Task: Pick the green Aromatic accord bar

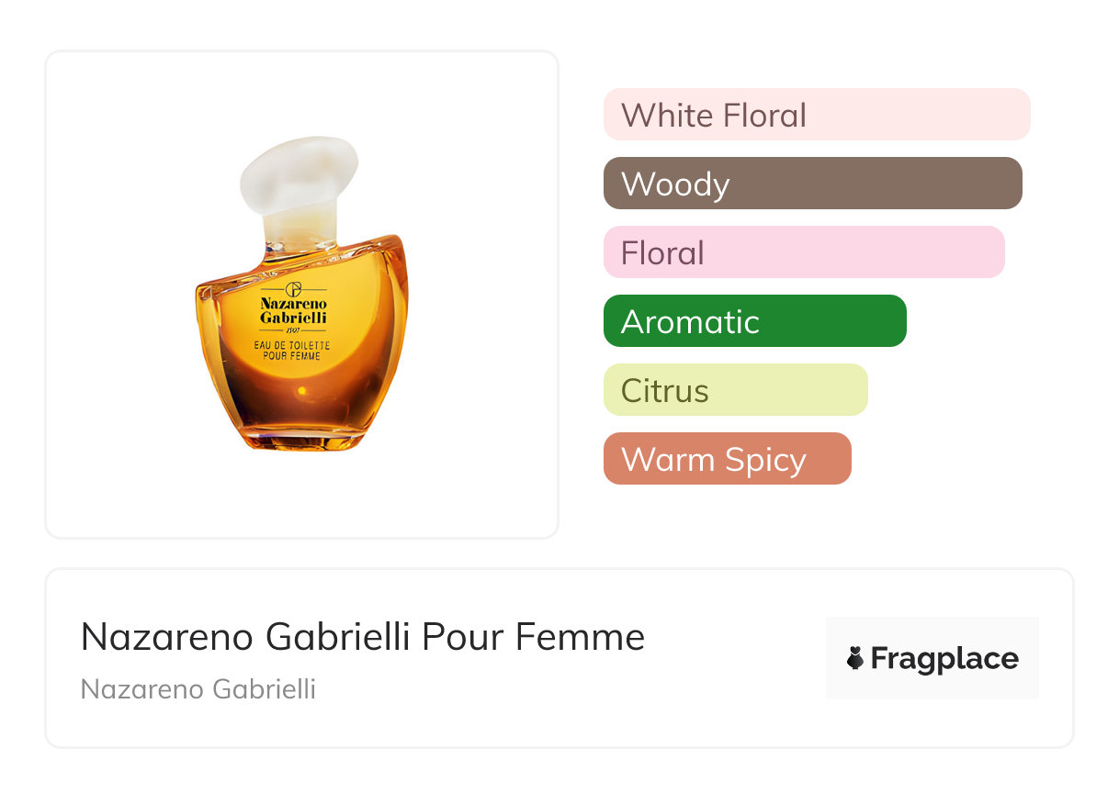Action: (754, 321)
